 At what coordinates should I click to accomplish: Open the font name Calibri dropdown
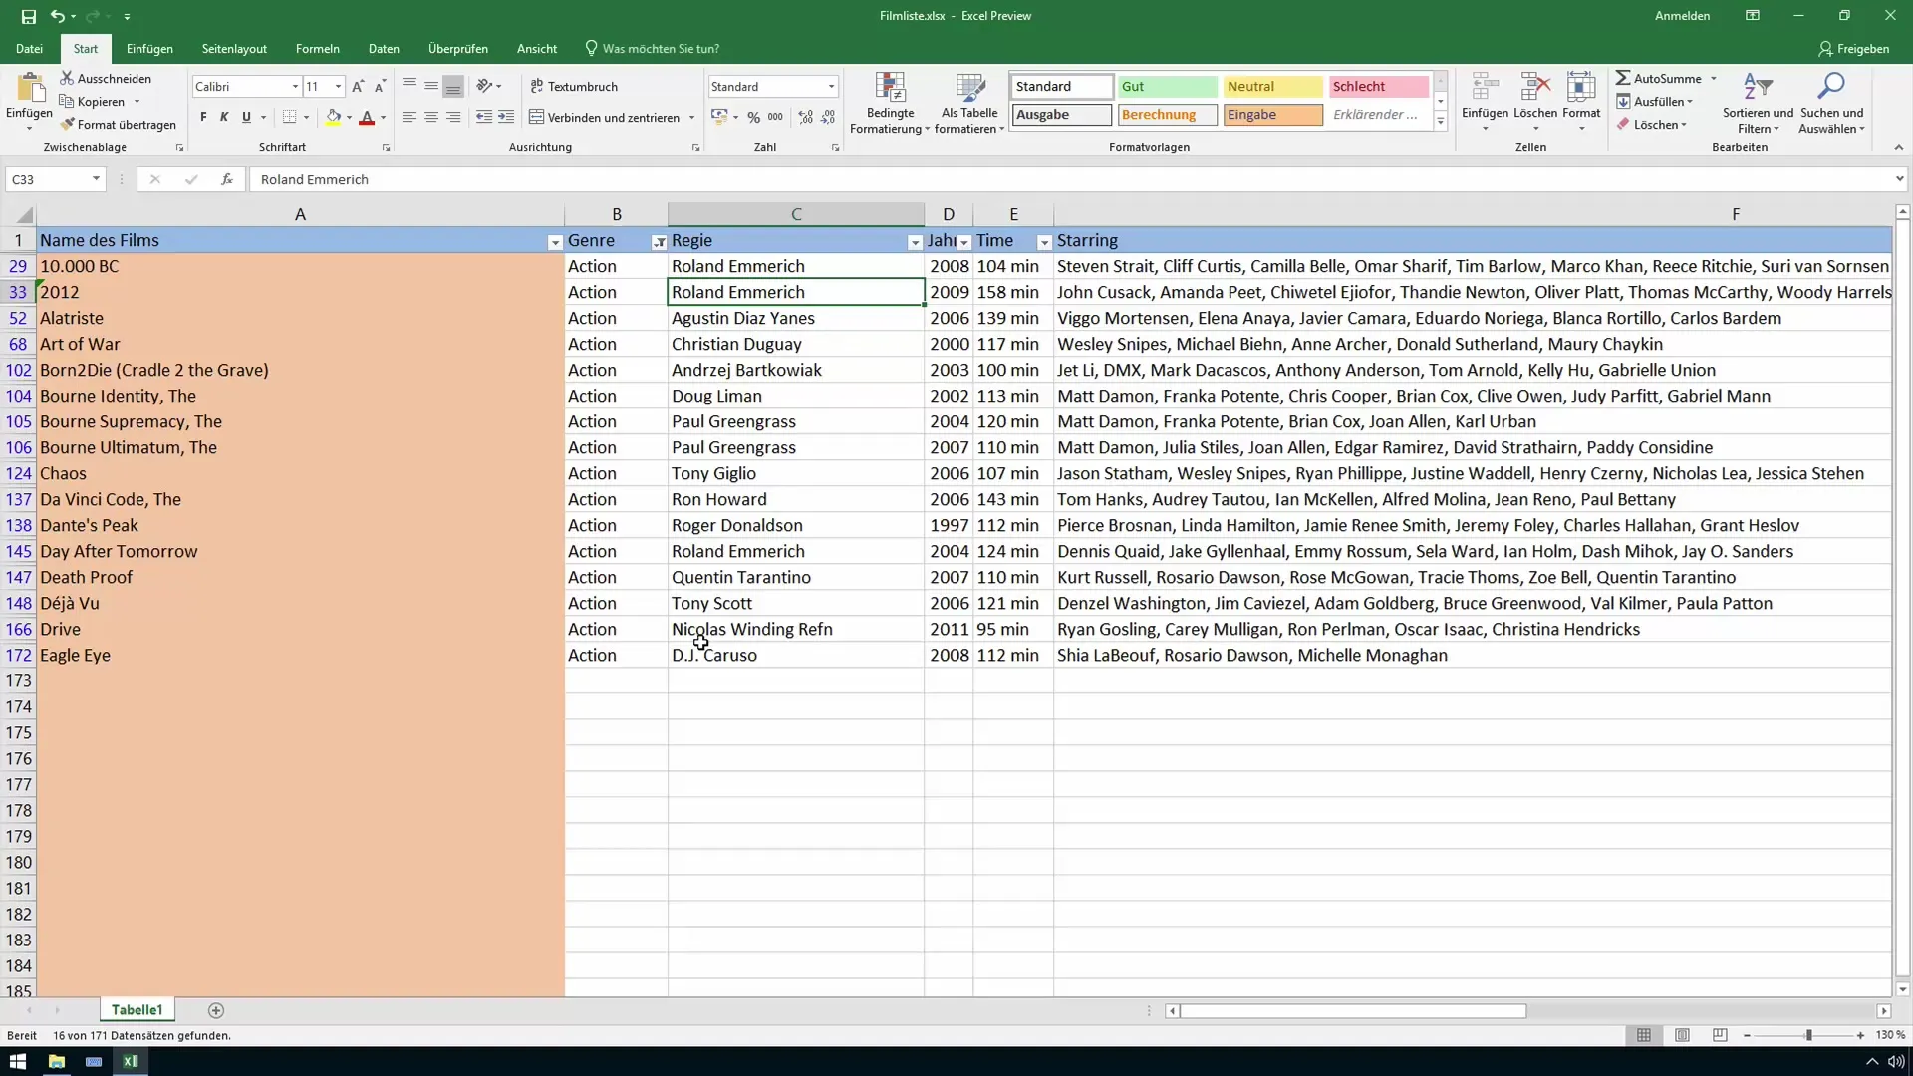coord(295,87)
